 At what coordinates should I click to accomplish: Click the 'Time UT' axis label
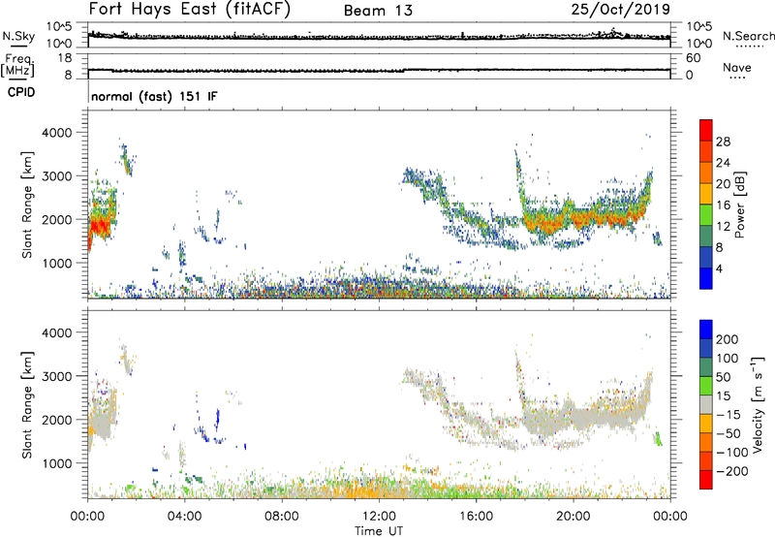click(x=379, y=531)
